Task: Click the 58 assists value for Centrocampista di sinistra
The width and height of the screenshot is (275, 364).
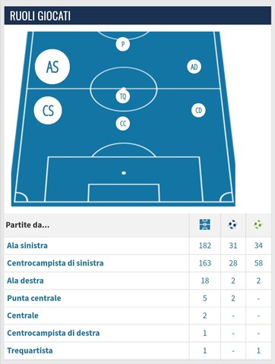Action: point(258,263)
